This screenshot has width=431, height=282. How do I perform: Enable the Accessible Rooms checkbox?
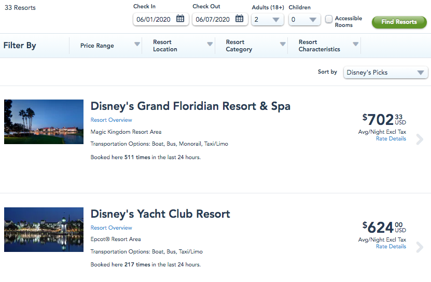point(329,19)
